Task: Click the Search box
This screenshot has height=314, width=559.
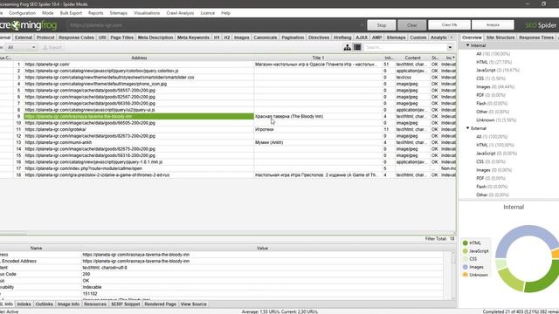Action: pyautogui.click(x=405, y=47)
